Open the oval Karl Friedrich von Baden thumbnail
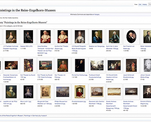The image size is (151, 122). 131,37
